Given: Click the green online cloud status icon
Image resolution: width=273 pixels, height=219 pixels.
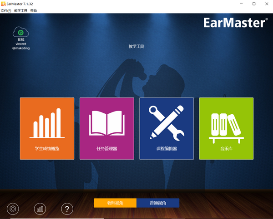Looking at the screenshot, I should (x=21, y=32).
